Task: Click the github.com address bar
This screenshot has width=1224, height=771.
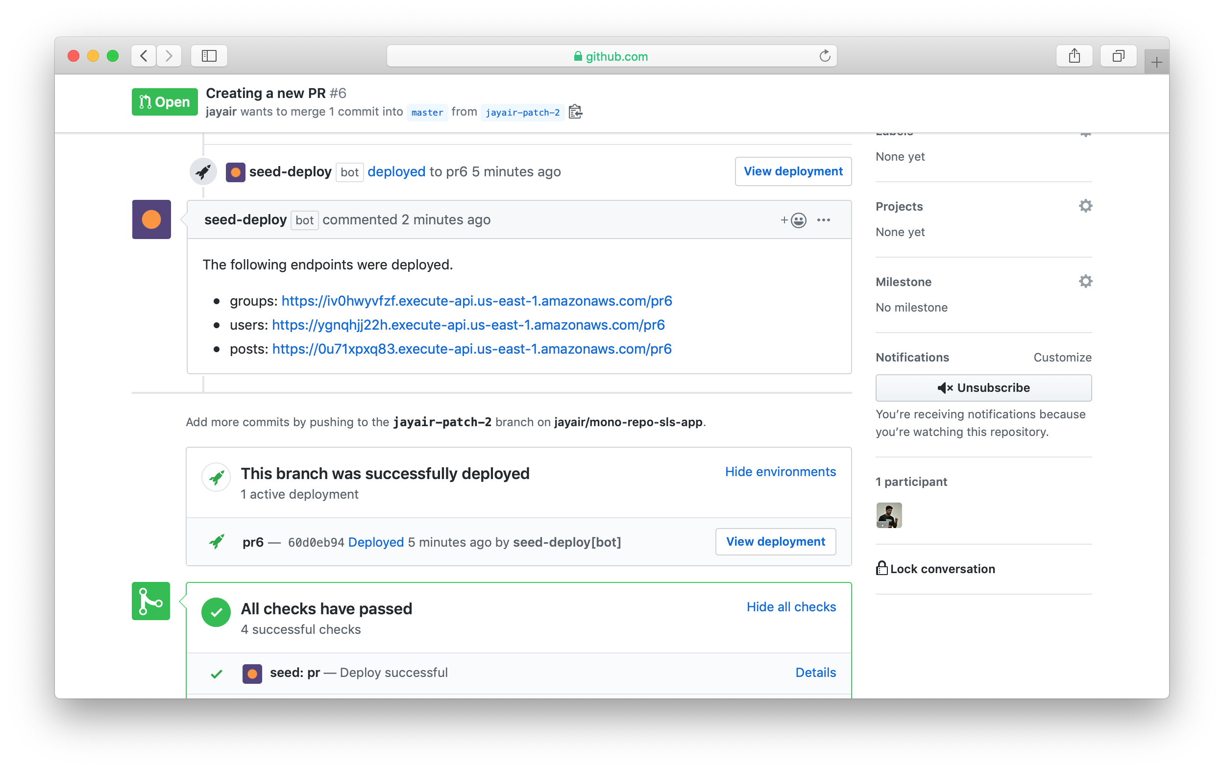Action: [x=611, y=56]
